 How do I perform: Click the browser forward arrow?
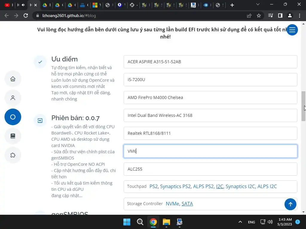coord(16,16)
